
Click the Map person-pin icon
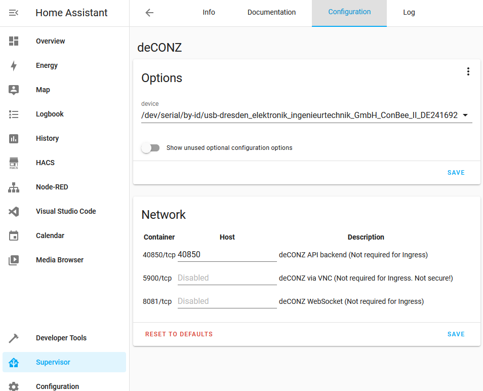click(14, 90)
